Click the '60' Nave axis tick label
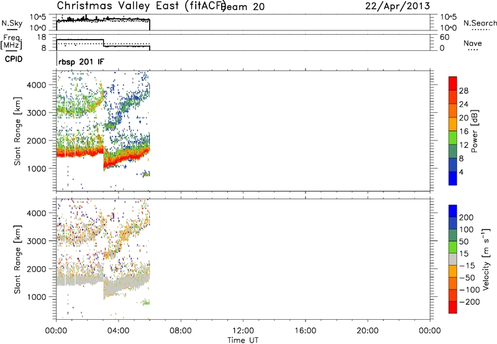The height and width of the screenshot is (344, 497). point(444,37)
